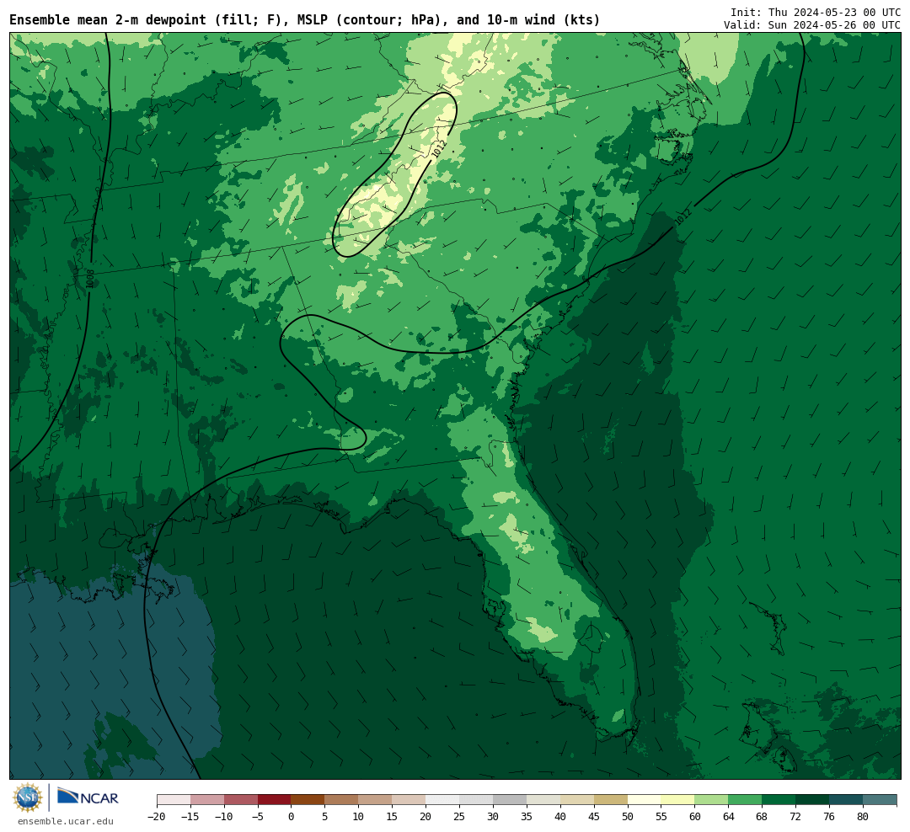910x832 pixels.
Task: Click the -10 colorbar tick label
Action: [x=222, y=816]
